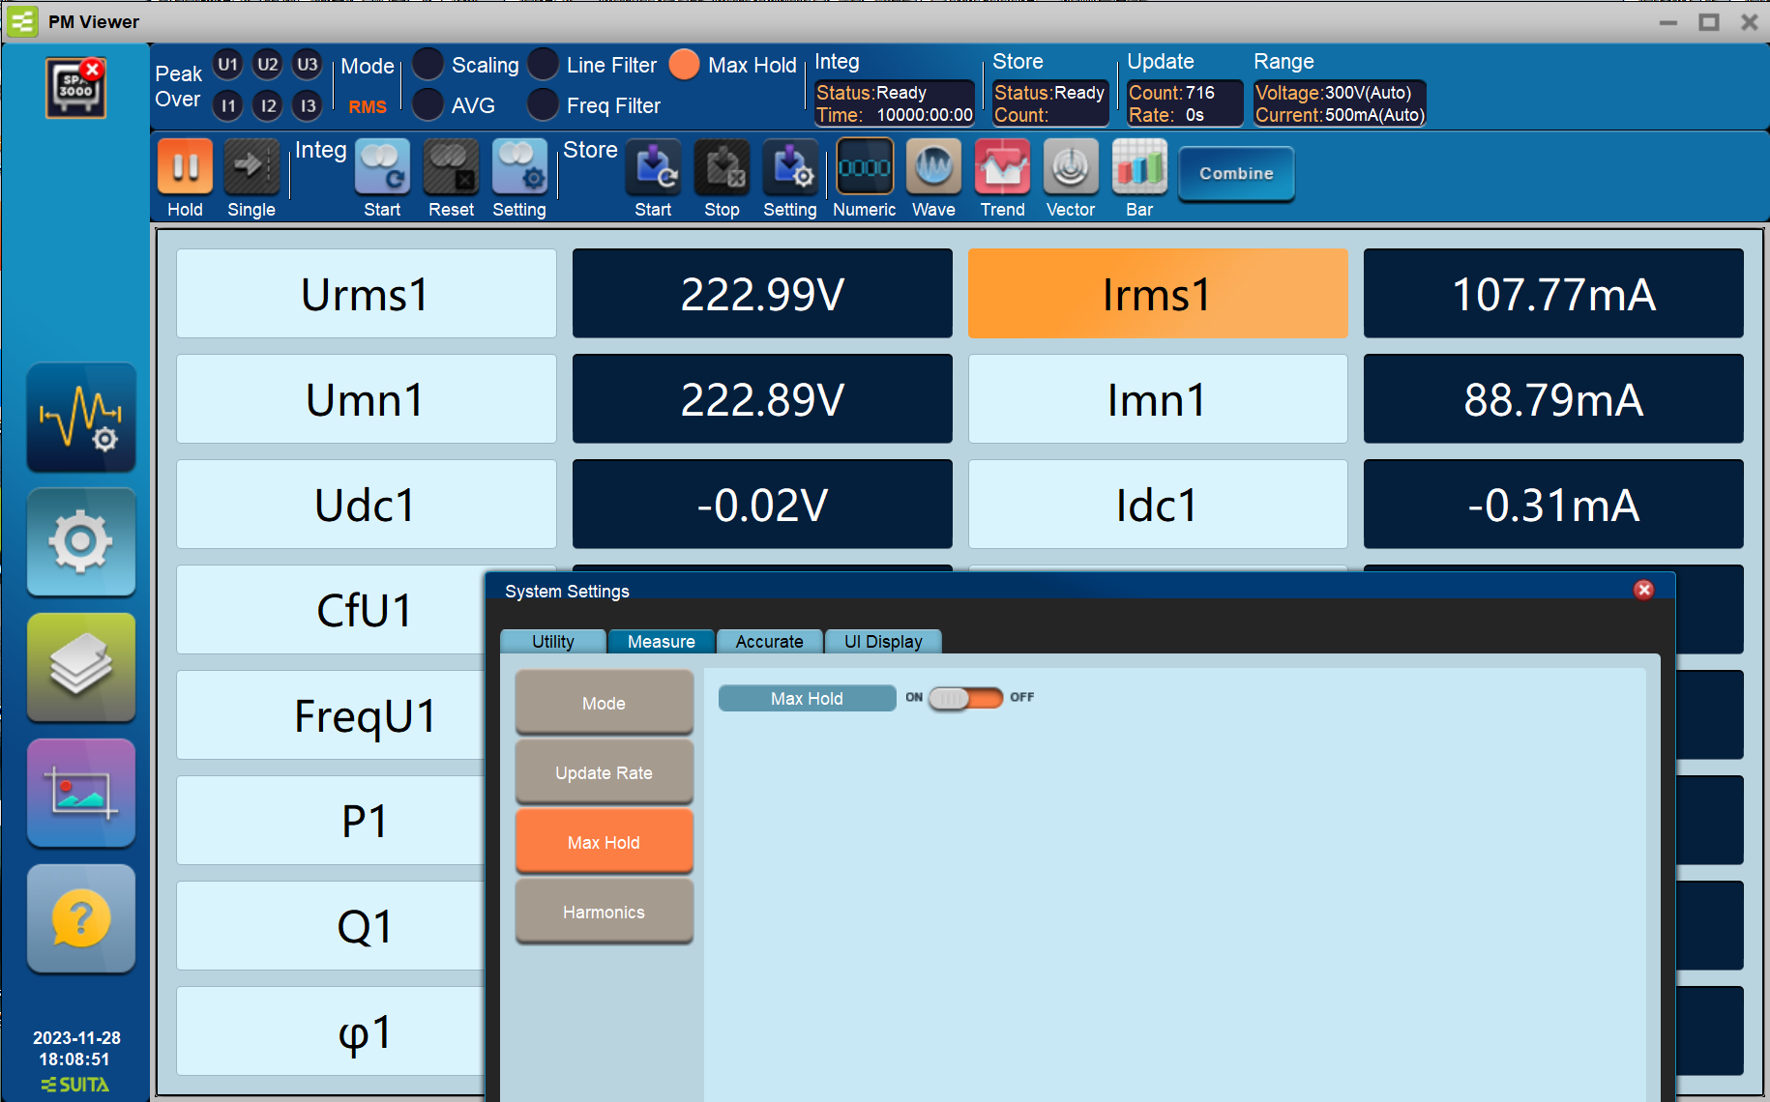1770x1102 pixels.
Task: Close the System Settings dialog
Action: click(x=1643, y=590)
